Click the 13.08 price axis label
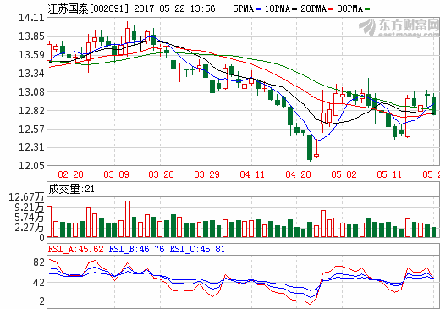The image size is (440, 309). coord(31,92)
